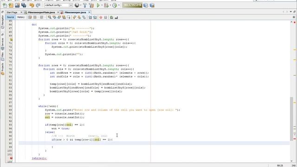
Task: Toggle a bookmark with the editor toolbar icon
Action: (84, 18)
